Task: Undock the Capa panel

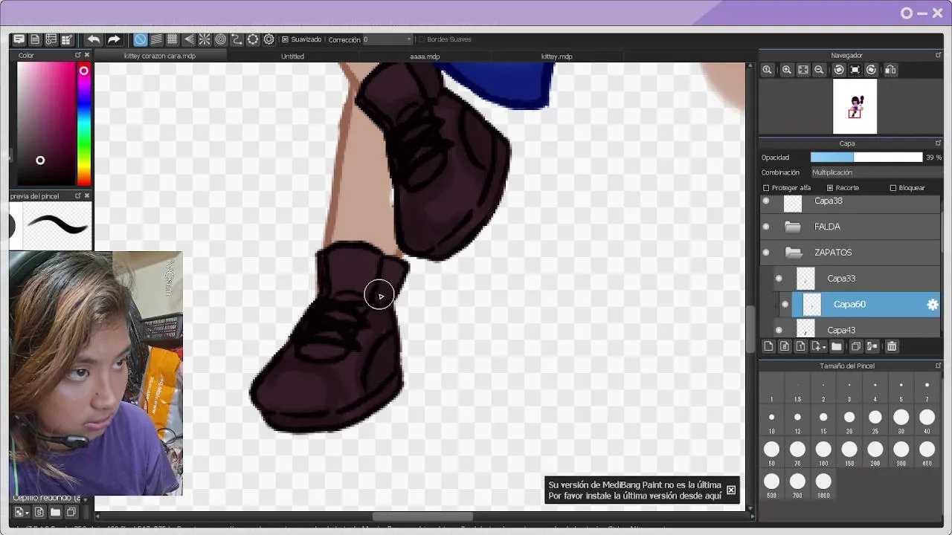Action: coord(938,143)
